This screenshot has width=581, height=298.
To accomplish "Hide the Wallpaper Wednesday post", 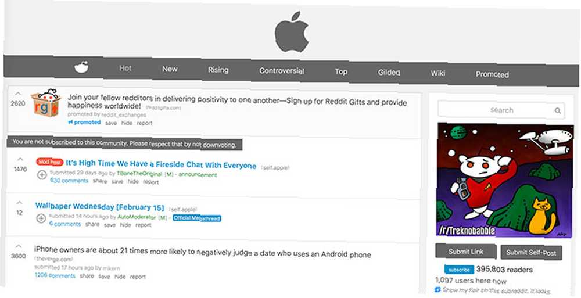I will pyautogui.click(x=125, y=225).
